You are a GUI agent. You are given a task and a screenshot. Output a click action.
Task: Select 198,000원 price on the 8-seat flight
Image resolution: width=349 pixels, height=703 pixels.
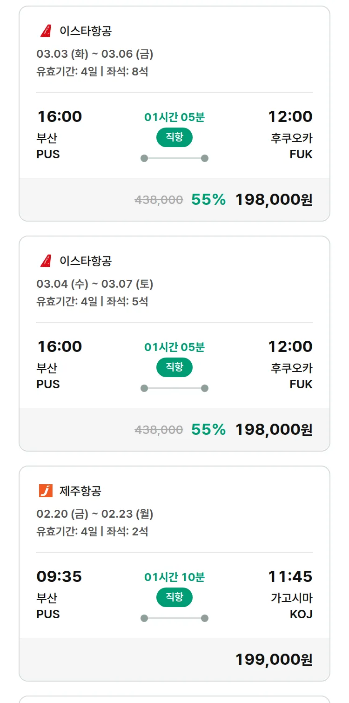[274, 200]
